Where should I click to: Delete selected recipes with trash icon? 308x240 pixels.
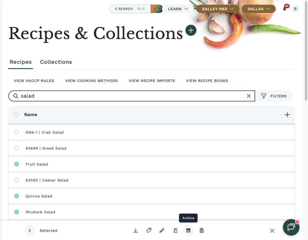click(202, 230)
